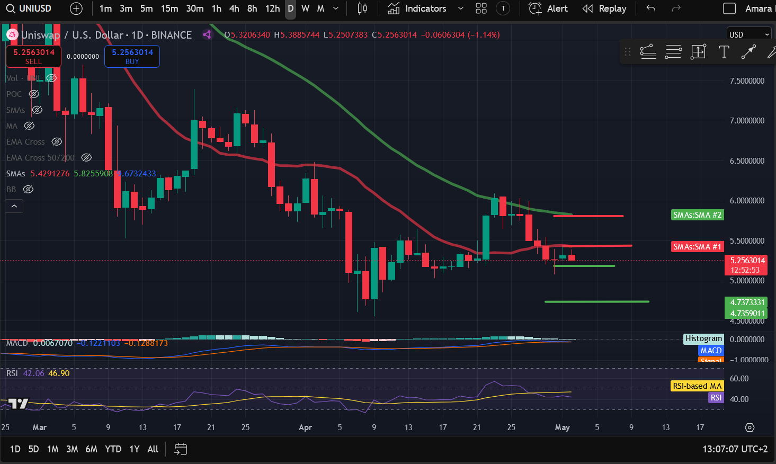Expand the timeframe interval dropdown chevron

pos(336,8)
